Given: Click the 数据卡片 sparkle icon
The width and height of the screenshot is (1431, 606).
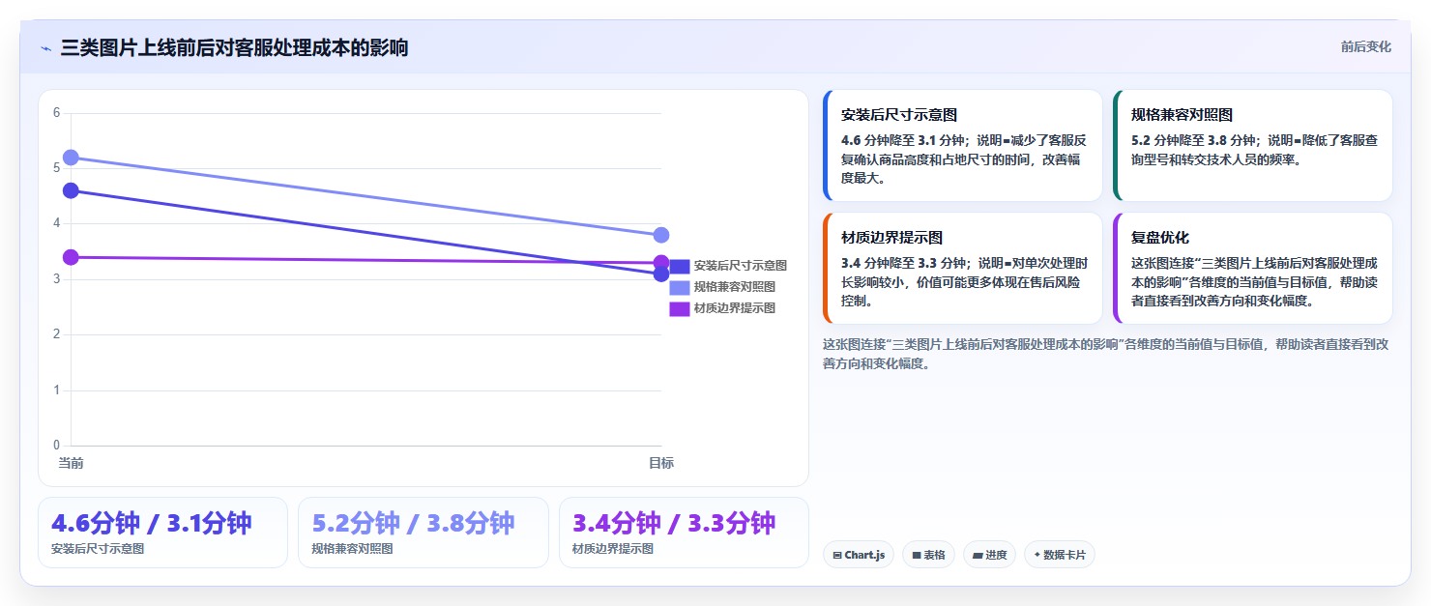Looking at the screenshot, I should [x=1037, y=555].
